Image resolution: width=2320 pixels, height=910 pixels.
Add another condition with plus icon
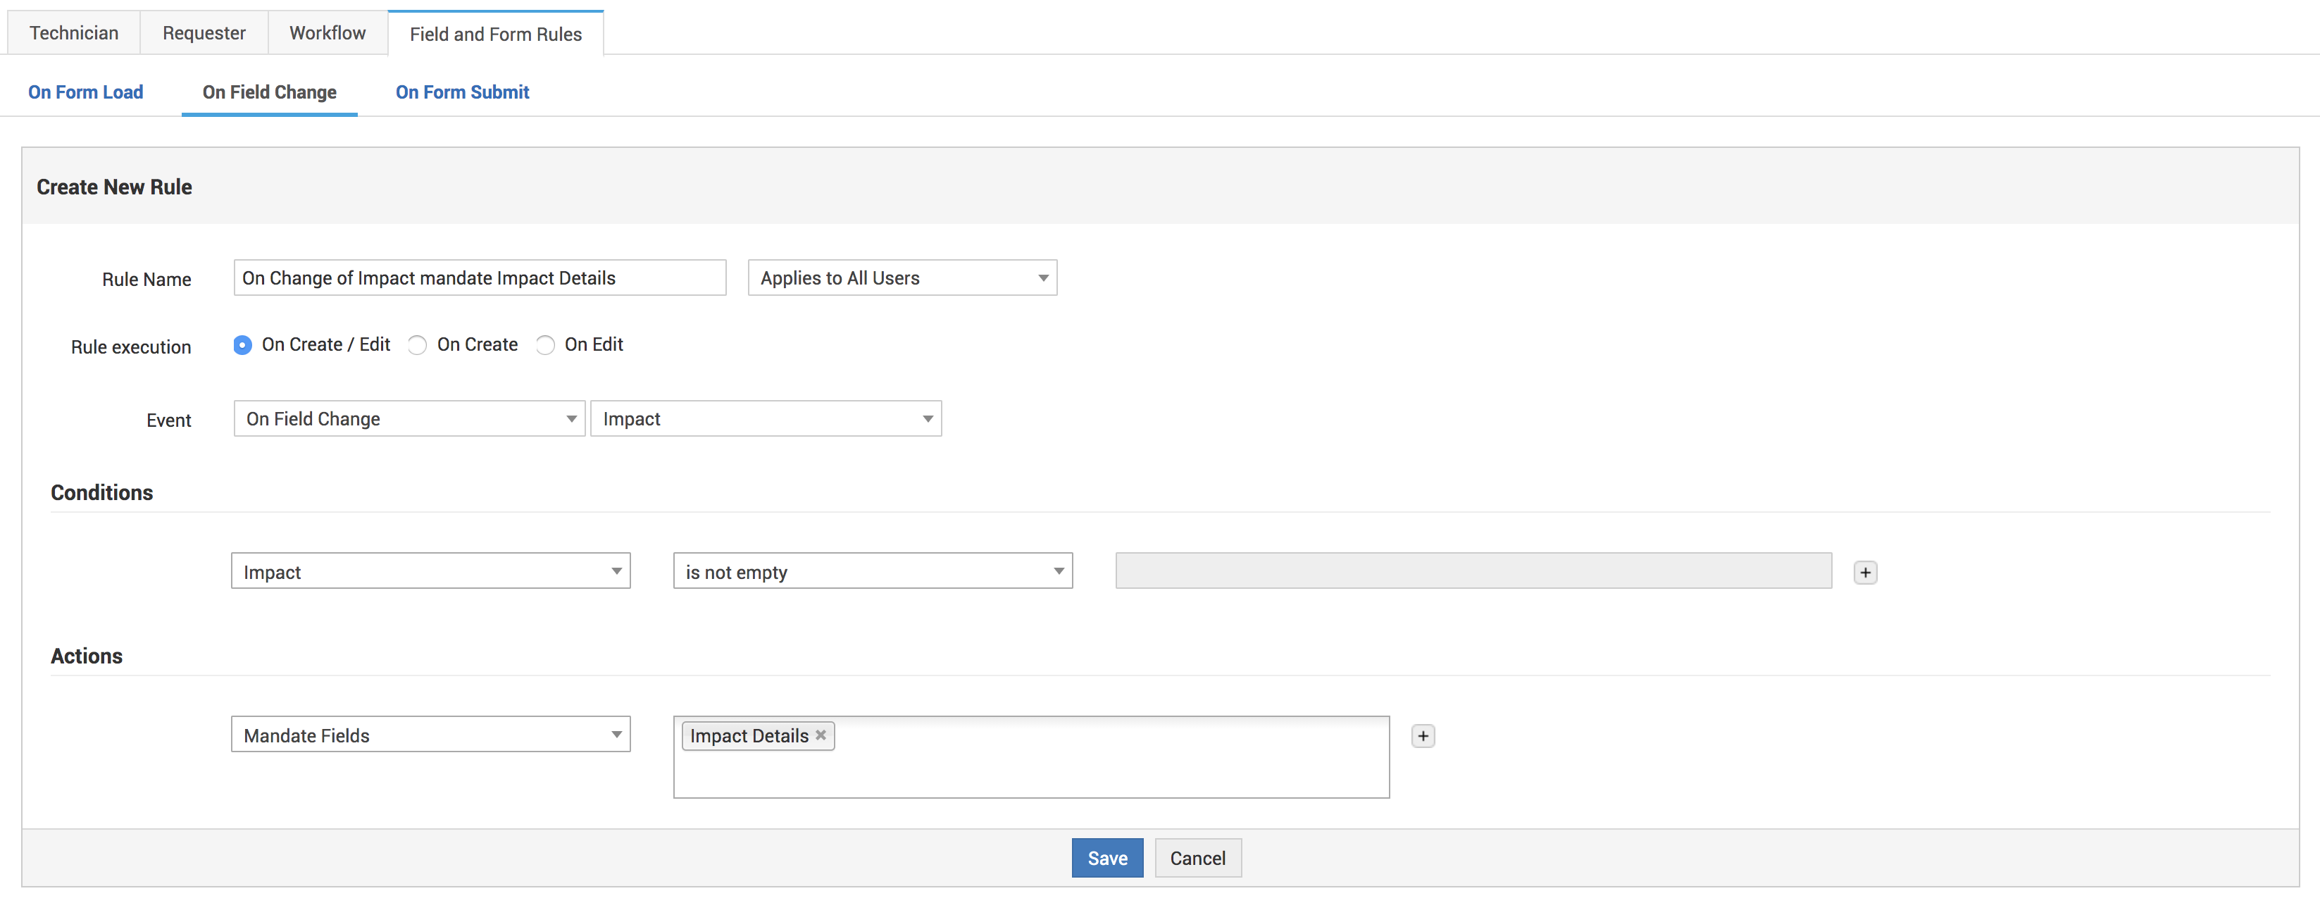(x=1864, y=572)
